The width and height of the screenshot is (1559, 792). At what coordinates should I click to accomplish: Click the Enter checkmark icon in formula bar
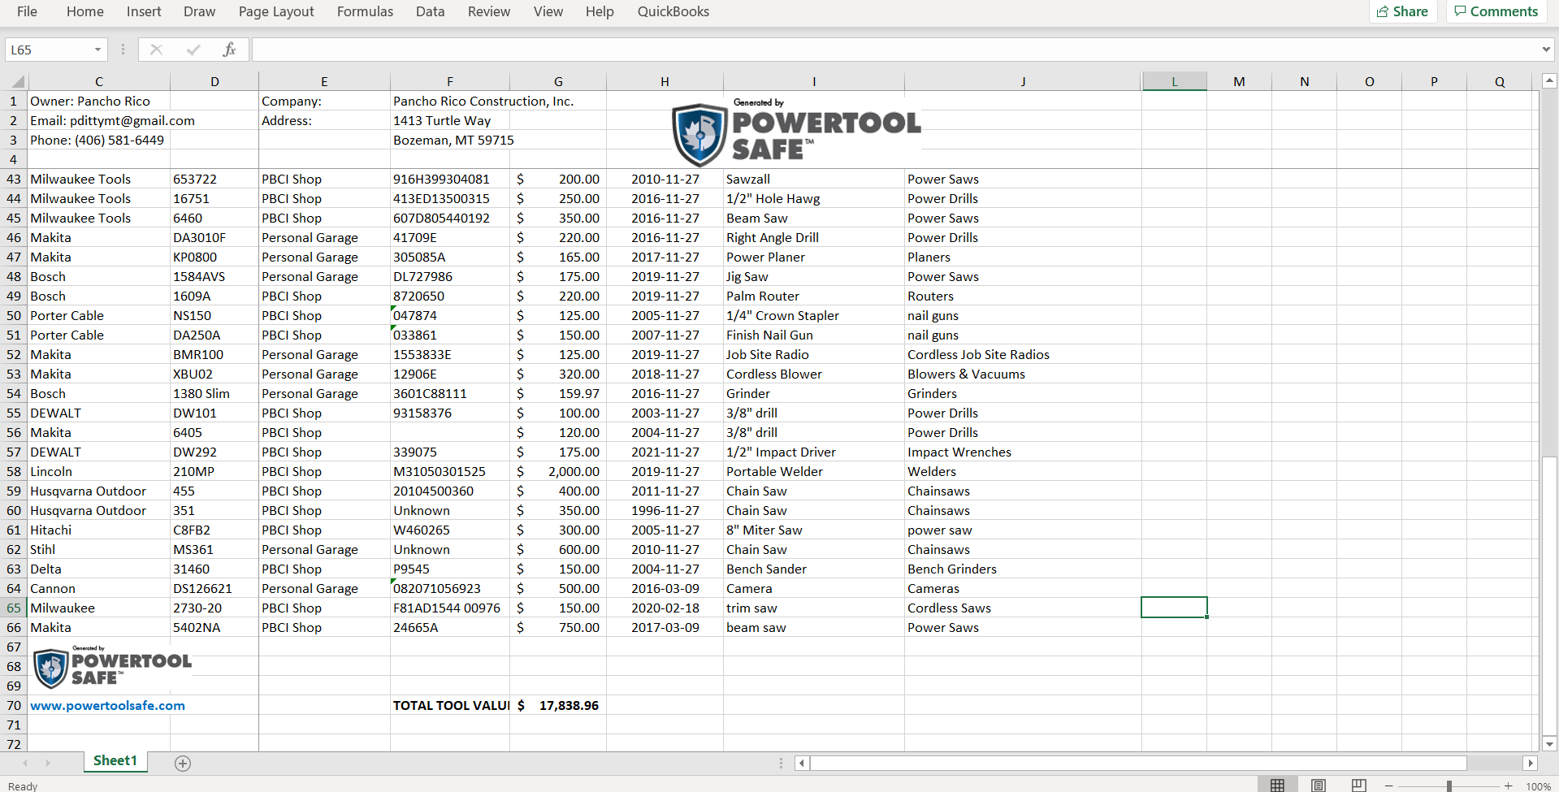point(193,50)
